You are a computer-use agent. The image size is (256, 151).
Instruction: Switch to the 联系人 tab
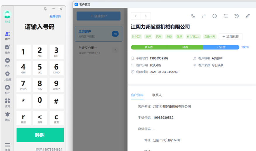pos(157,95)
